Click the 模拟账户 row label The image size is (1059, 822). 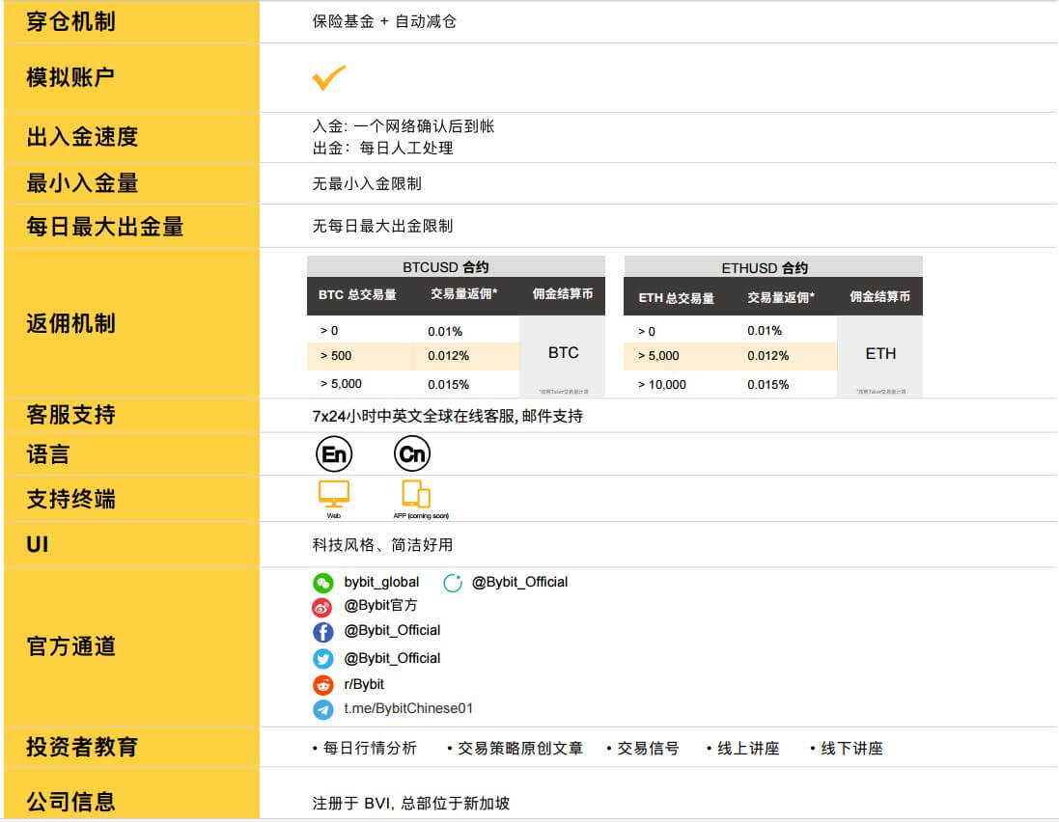[70, 77]
